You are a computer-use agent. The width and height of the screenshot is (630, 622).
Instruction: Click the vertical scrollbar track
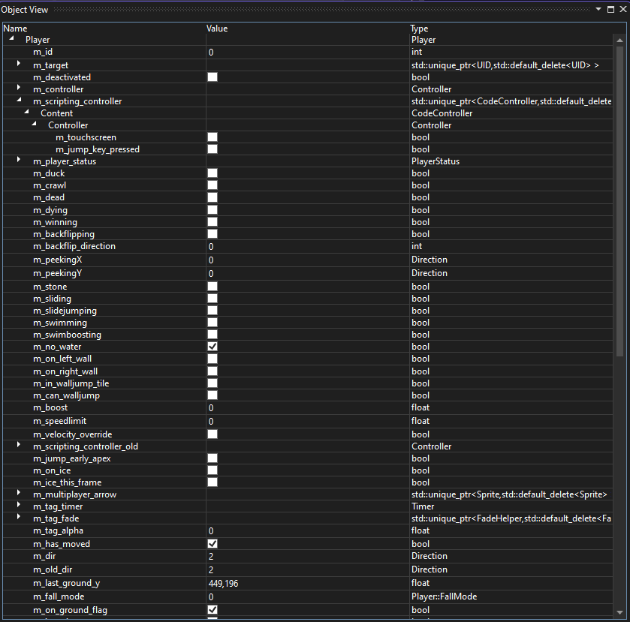pyautogui.click(x=622, y=450)
